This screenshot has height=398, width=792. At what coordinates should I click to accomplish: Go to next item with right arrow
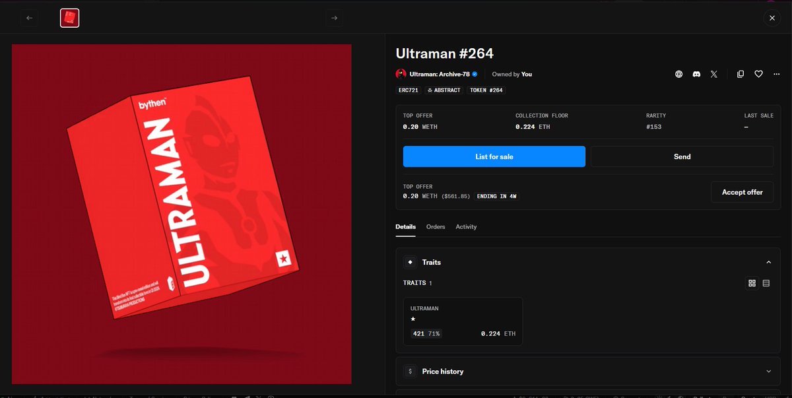tap(334, 18)
